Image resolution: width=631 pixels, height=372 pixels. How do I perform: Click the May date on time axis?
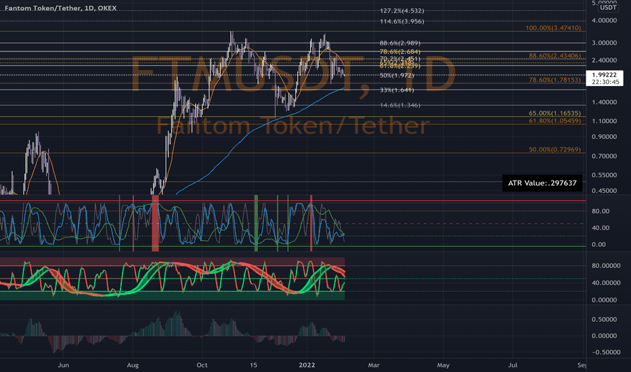[x=443, y=365]
